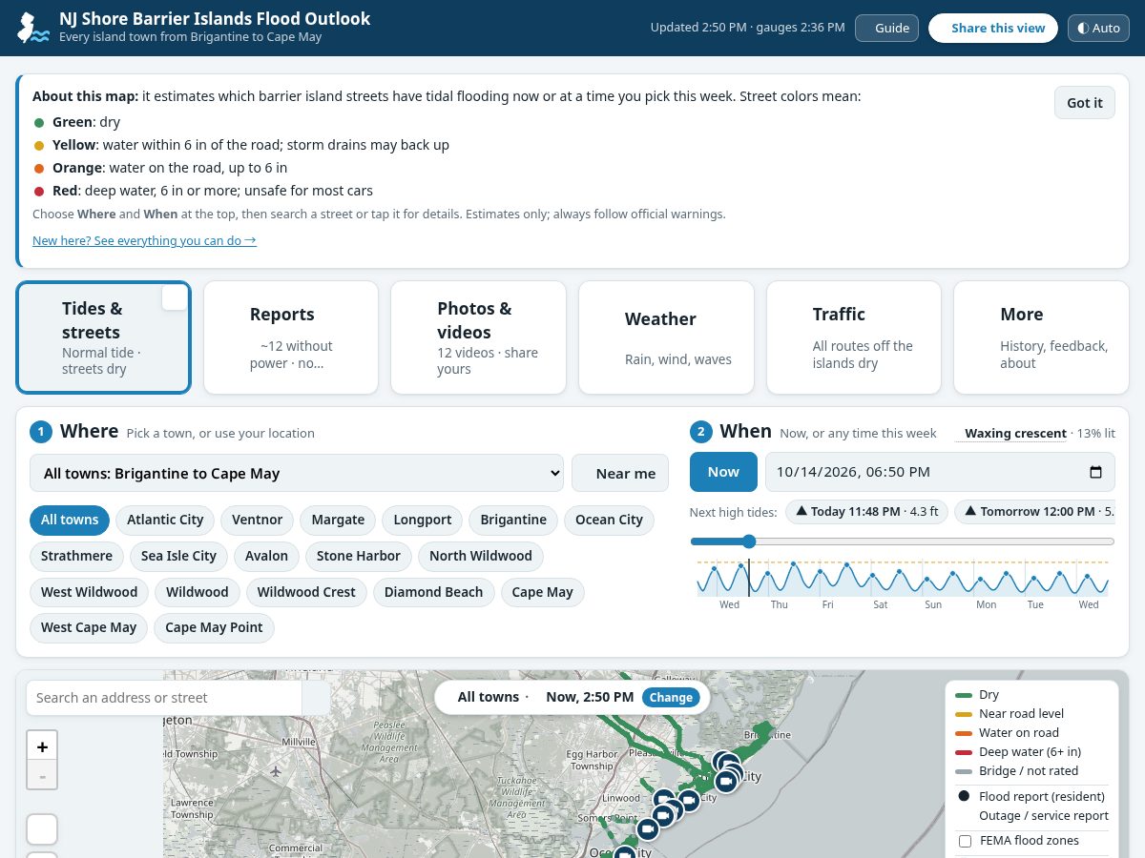Click the Waxing crescent moon label
This screenshot has height=858, width=1145.
tap(1015, 433)
